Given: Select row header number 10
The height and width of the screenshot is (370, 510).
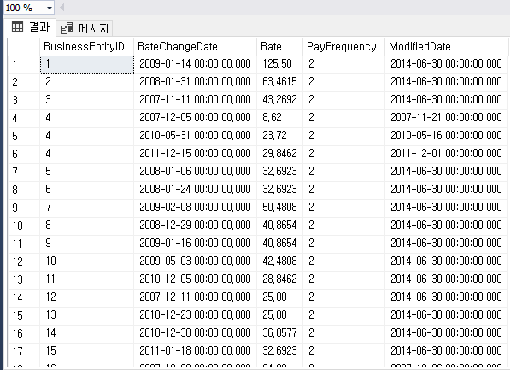Looking at the screenshot, I should point(24,226).
